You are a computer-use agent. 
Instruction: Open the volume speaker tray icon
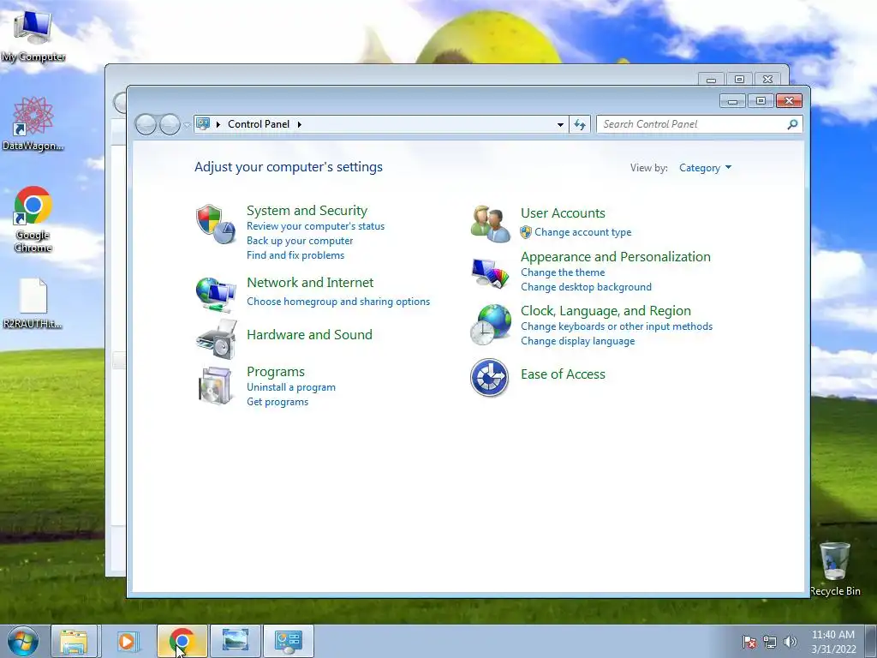[790, 642]
